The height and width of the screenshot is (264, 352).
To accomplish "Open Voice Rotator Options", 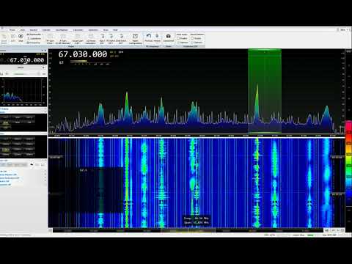I will pos(197,43).
